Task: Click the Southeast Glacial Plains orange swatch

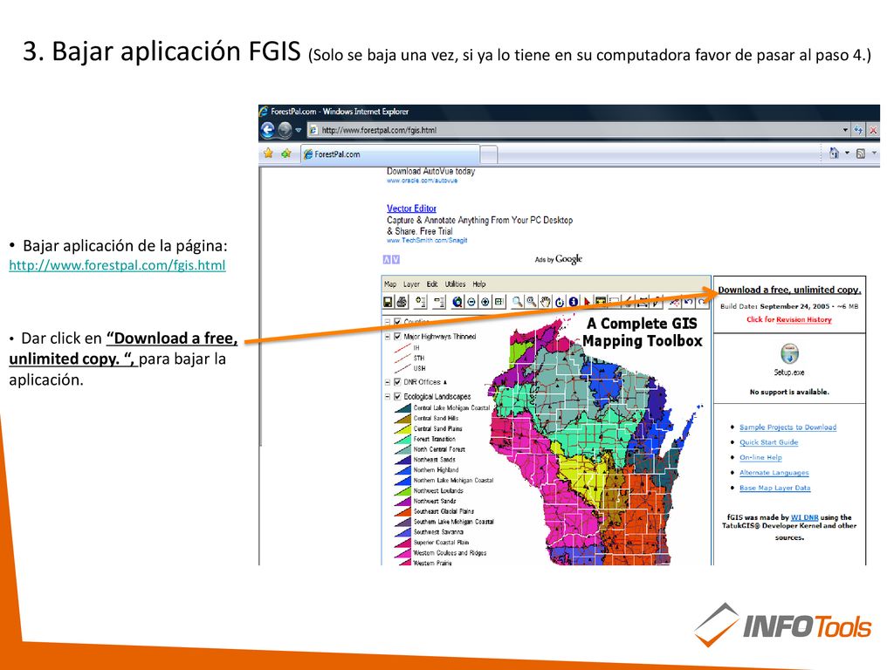Action: click(403, 511)
